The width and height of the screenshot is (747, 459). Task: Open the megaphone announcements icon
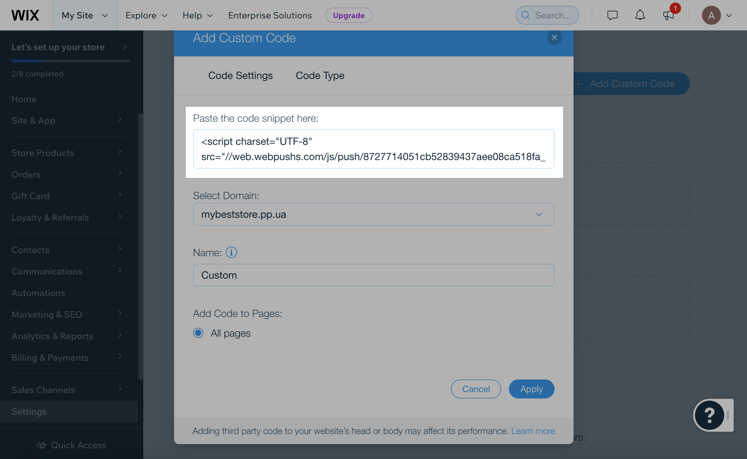pyautogui.click(x=668, y=15)
